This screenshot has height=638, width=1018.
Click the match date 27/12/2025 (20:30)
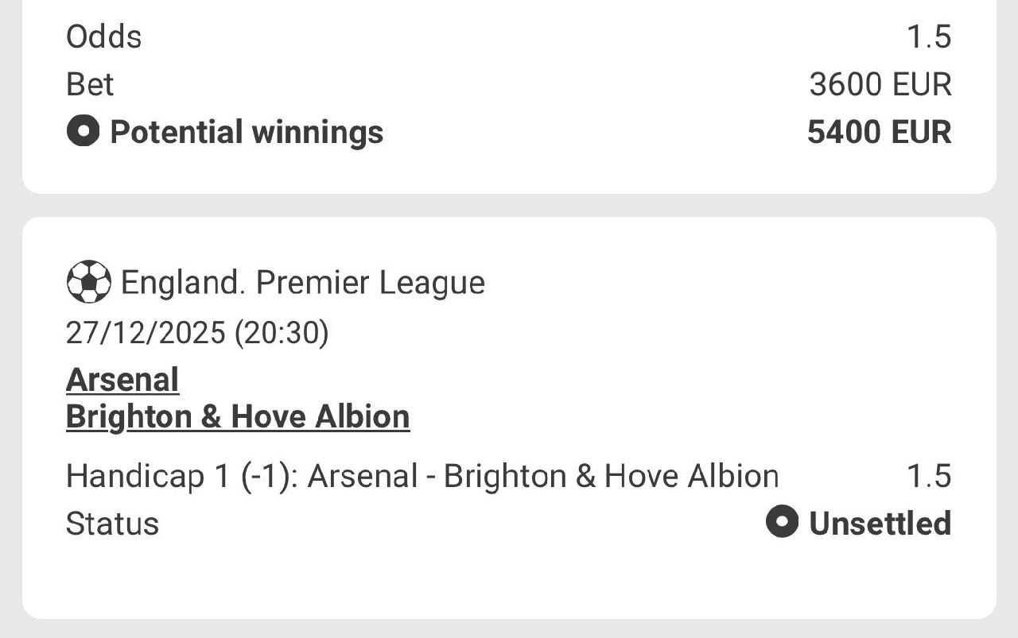click(x=197, y=332)
